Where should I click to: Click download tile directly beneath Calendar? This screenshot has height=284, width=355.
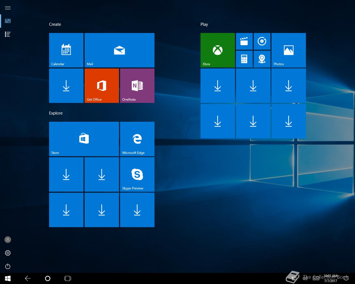[66, 86]
